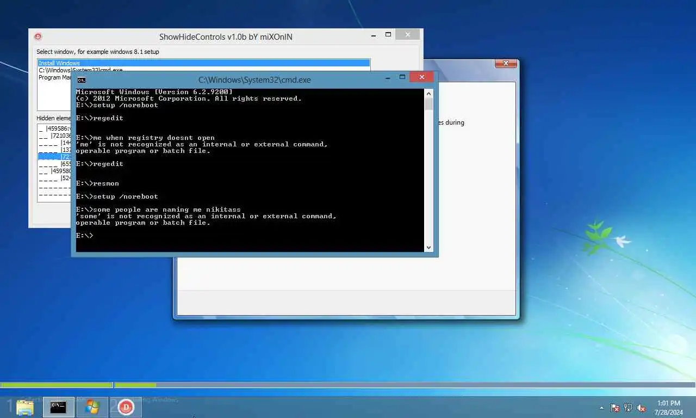The width and height of the screenshot is (696, 418).
Task: Click the ShowHideControls v1.0b title bar text
Action: pos(226,37)
